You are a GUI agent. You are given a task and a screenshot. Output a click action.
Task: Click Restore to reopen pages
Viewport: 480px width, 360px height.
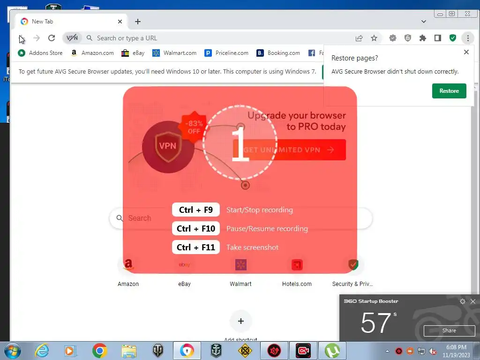tap(449, 91)
